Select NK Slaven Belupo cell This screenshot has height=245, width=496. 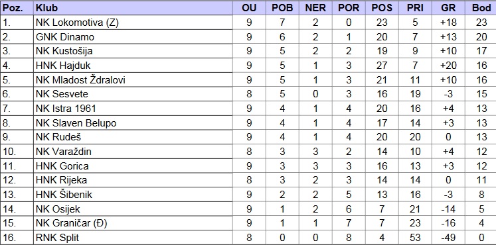coord(133,122)
